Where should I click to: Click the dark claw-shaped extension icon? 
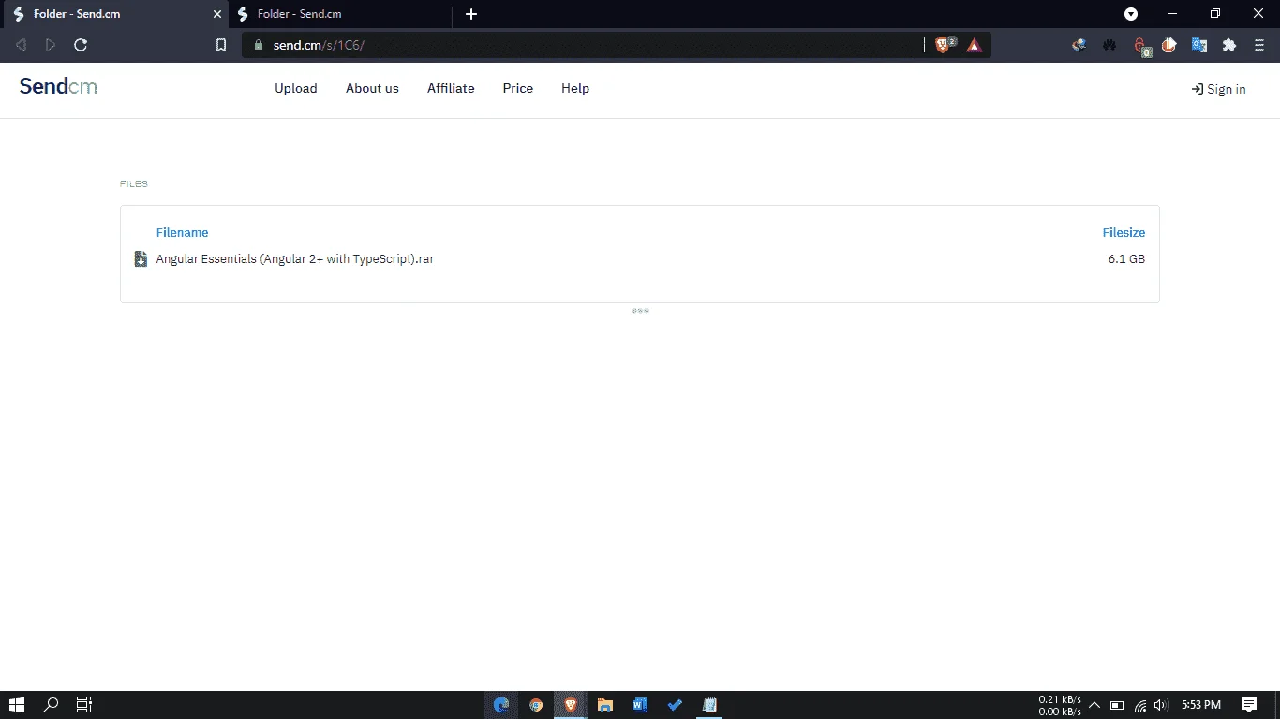click(1109, 45)
